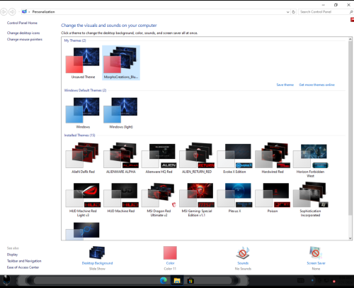Expand the address bar history dropdown
The height and width of the screenshot is (288, 354).
coord(287,12)
